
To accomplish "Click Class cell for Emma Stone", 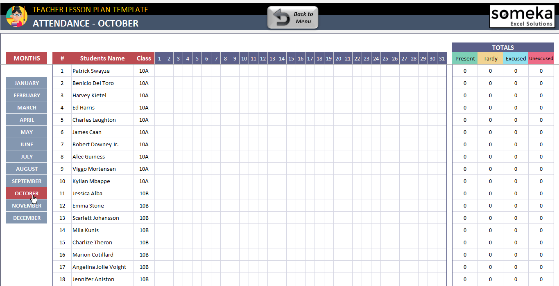I will [144, 206].
